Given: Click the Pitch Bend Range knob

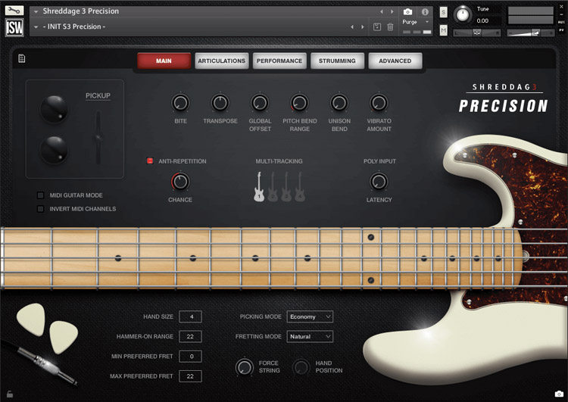Looking at the screenshot, I should (300, 103).
